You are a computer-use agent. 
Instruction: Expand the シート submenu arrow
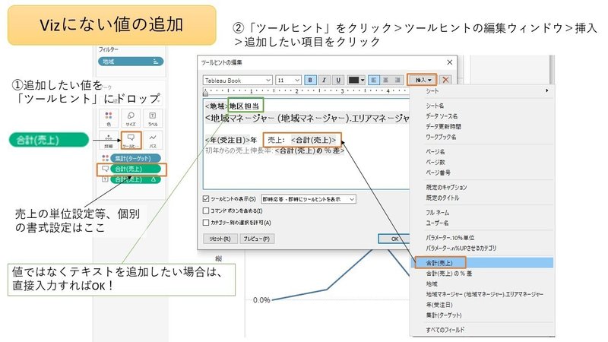tap(546, 90)
